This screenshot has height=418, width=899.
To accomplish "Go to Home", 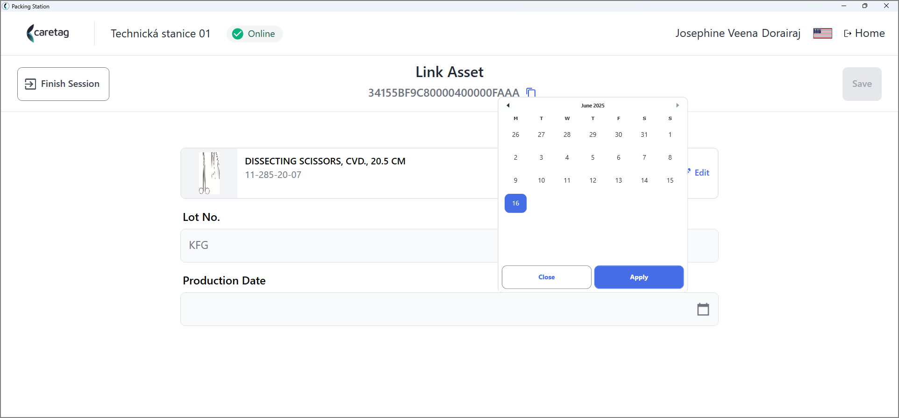I will pyautogui.click(x=864, y=33).
